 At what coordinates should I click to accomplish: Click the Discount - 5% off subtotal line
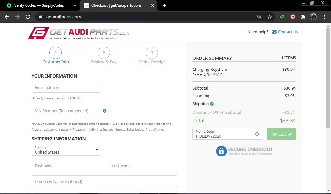(217, 112)
